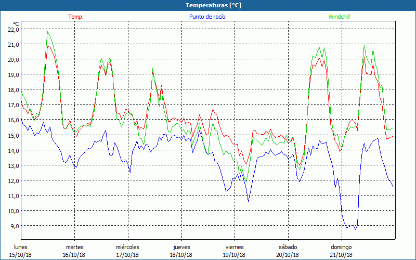Click the red Temp. legend label
The height and width of the screenshot is (260, 416).
point(76,17)
